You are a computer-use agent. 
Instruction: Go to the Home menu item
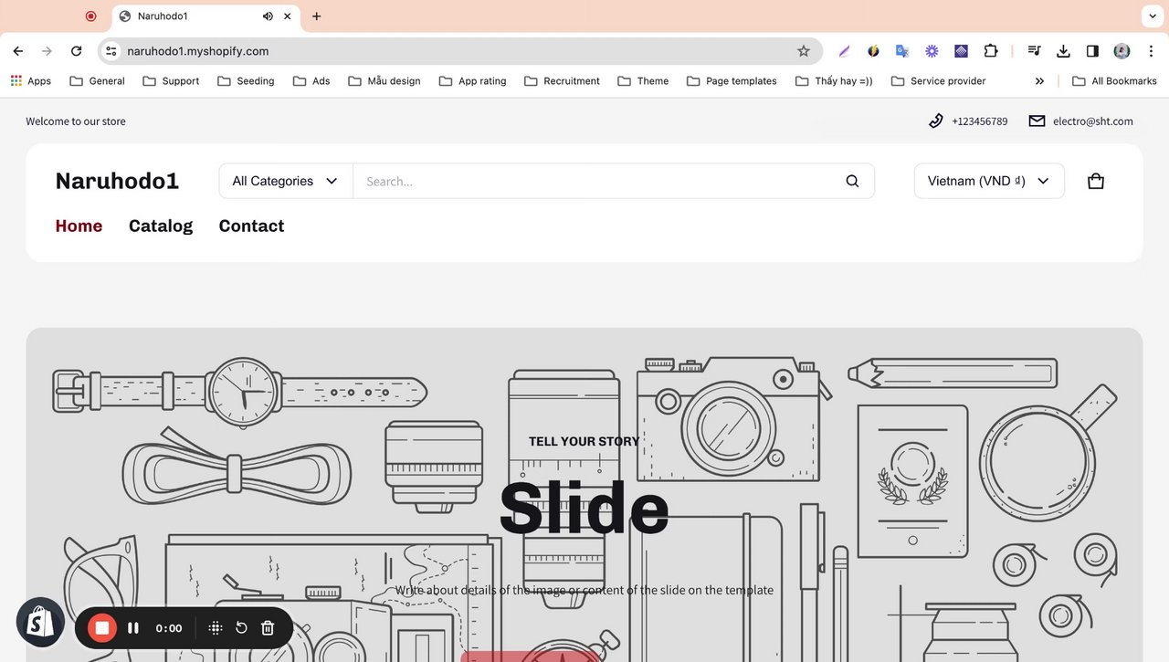[x=79, y=226]
